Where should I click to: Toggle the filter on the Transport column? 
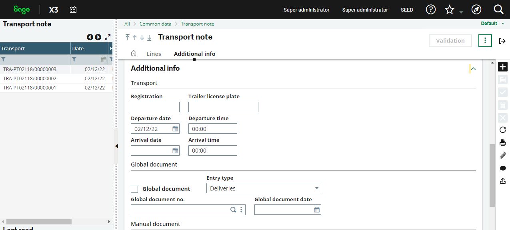pyautogui.click(x=3, y=59)
